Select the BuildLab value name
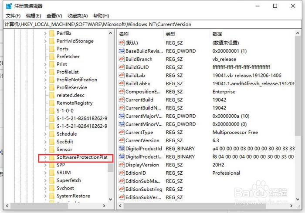The width and height of the screenshot is (305, 213). 135,75
